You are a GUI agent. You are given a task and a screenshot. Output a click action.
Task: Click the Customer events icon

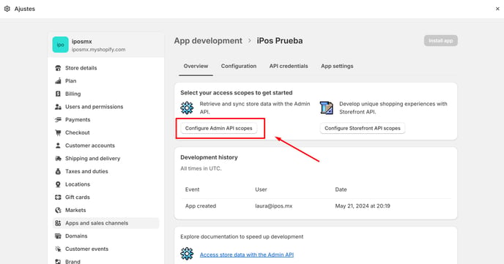pos(58,249)
